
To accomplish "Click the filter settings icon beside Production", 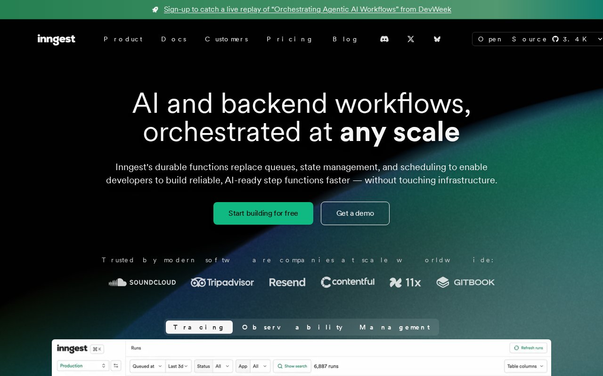I will click(x=116, y=366).
